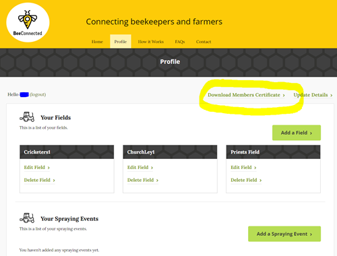The height and width of the screenshot is (256, 337).
Task: Select the Profile nav tab
Action: click(121, 42)
